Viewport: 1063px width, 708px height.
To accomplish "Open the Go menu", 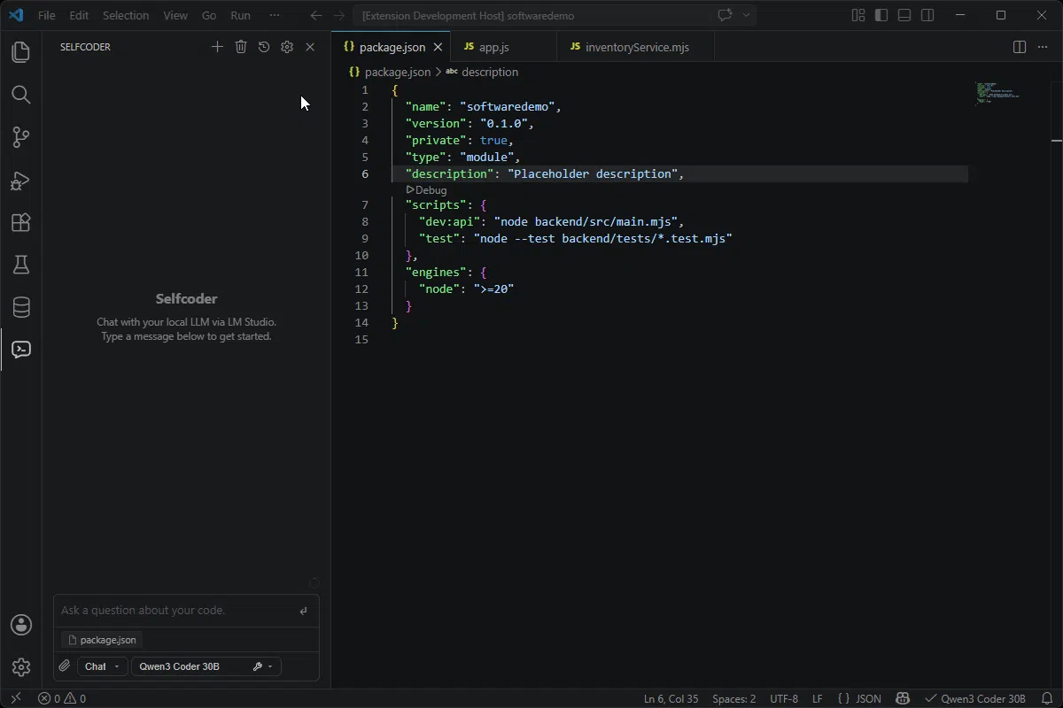I will tap(209, 15).
